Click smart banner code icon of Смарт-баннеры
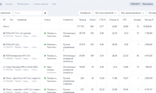Image resolution: width=156 pixels, height=93 pixels. pyautogui.click(x=4, y=67)
